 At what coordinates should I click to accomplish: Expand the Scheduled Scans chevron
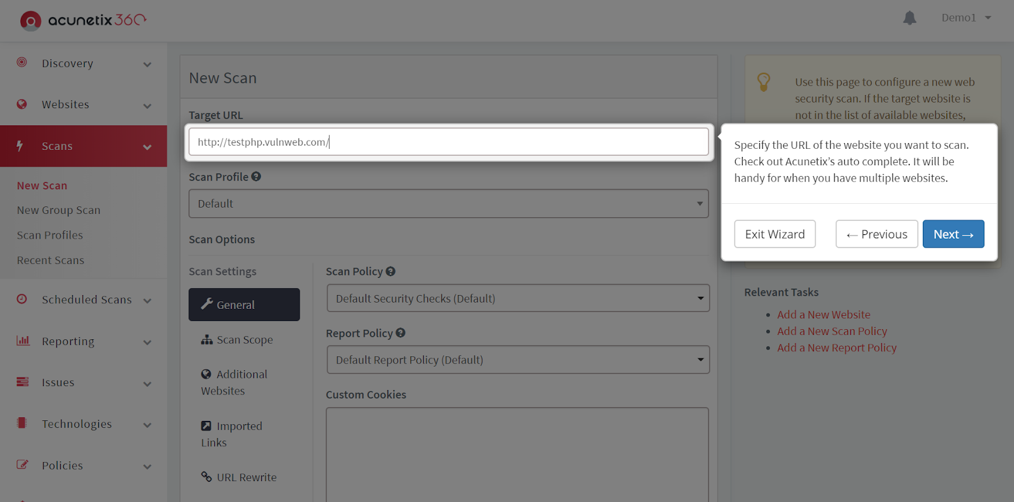[147, 301]
